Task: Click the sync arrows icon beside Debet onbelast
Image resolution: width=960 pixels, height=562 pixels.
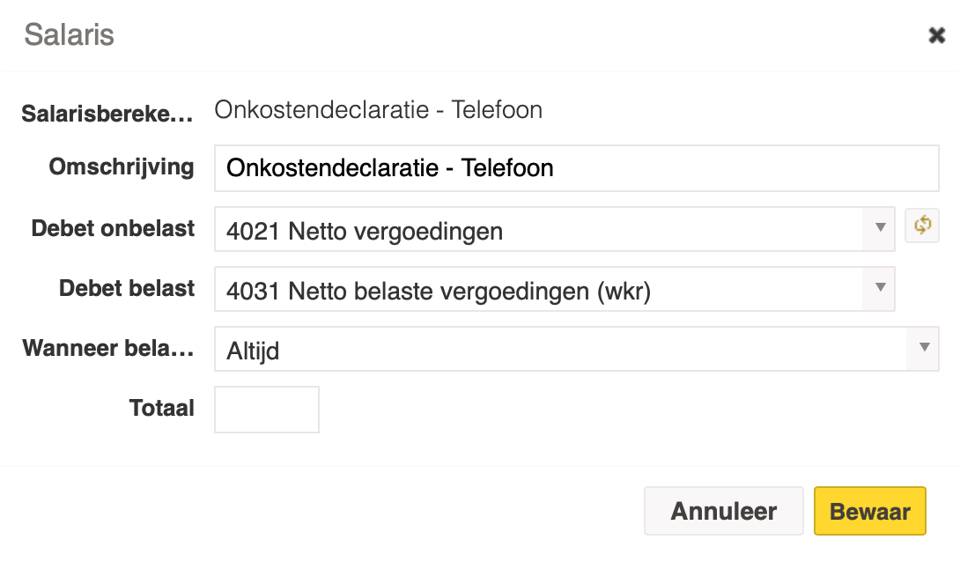Action: 922,226
